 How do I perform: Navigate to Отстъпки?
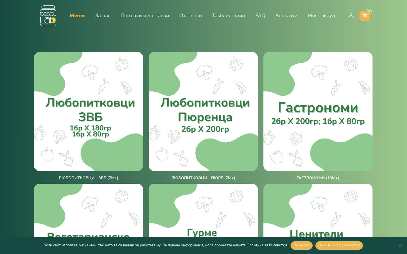click(190, 16)
